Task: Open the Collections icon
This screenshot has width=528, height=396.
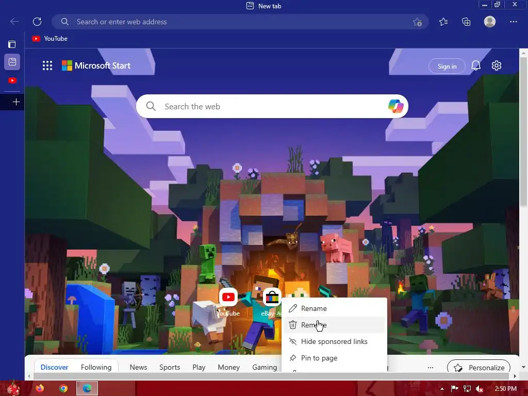Action: [x=466, y=22]
